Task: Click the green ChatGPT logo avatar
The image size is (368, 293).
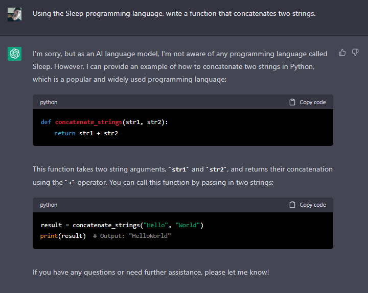Action: [14, 54]
